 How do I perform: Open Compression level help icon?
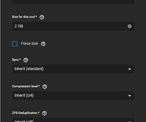coord(45,87)
